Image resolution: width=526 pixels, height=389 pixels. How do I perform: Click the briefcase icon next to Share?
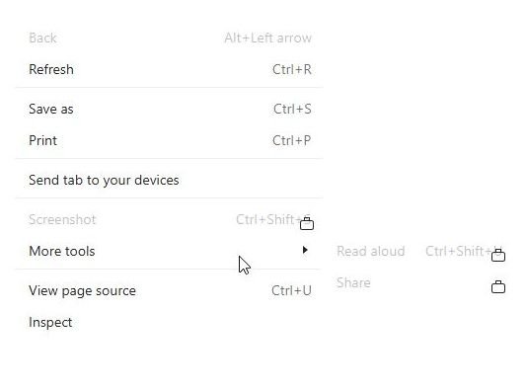click(498, 287)
